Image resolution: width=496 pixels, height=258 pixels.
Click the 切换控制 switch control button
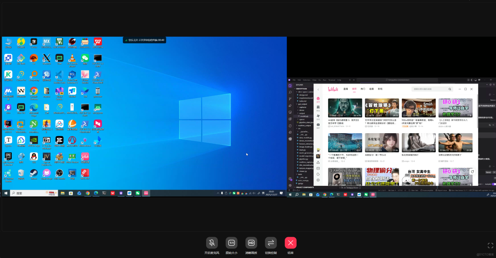(271, 243)
